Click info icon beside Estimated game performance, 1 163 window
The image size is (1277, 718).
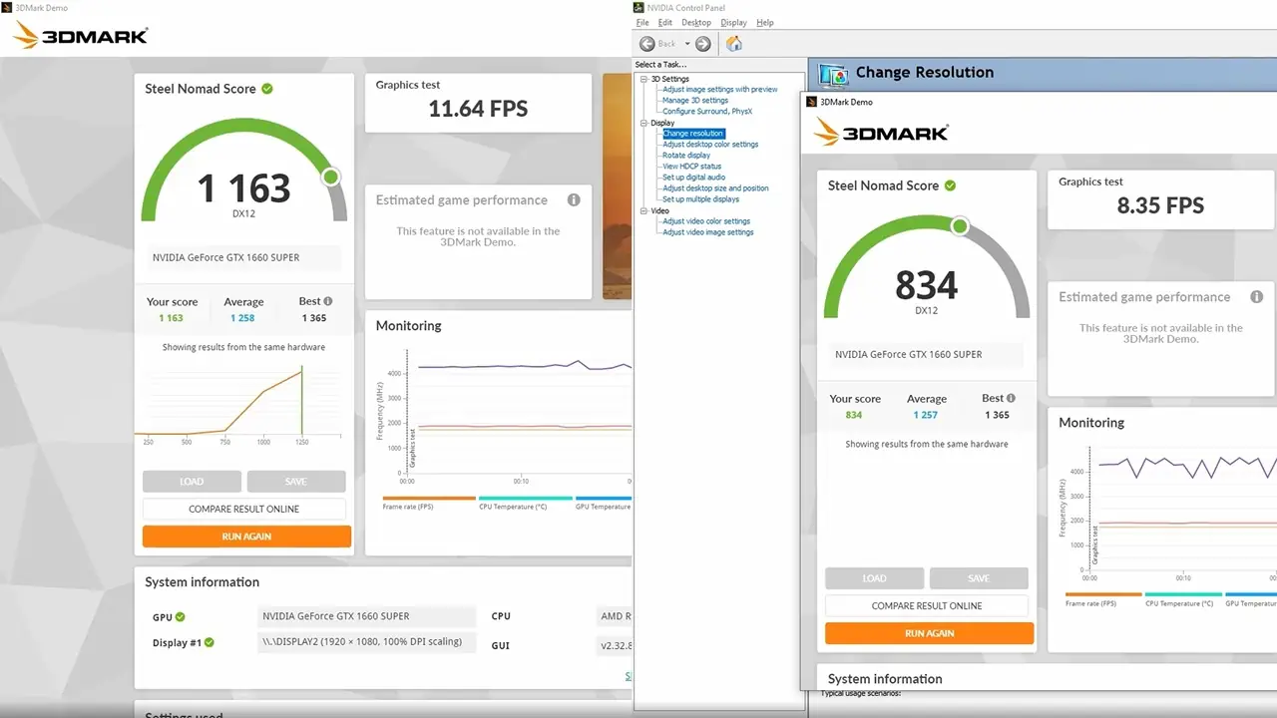pos(574,199)
